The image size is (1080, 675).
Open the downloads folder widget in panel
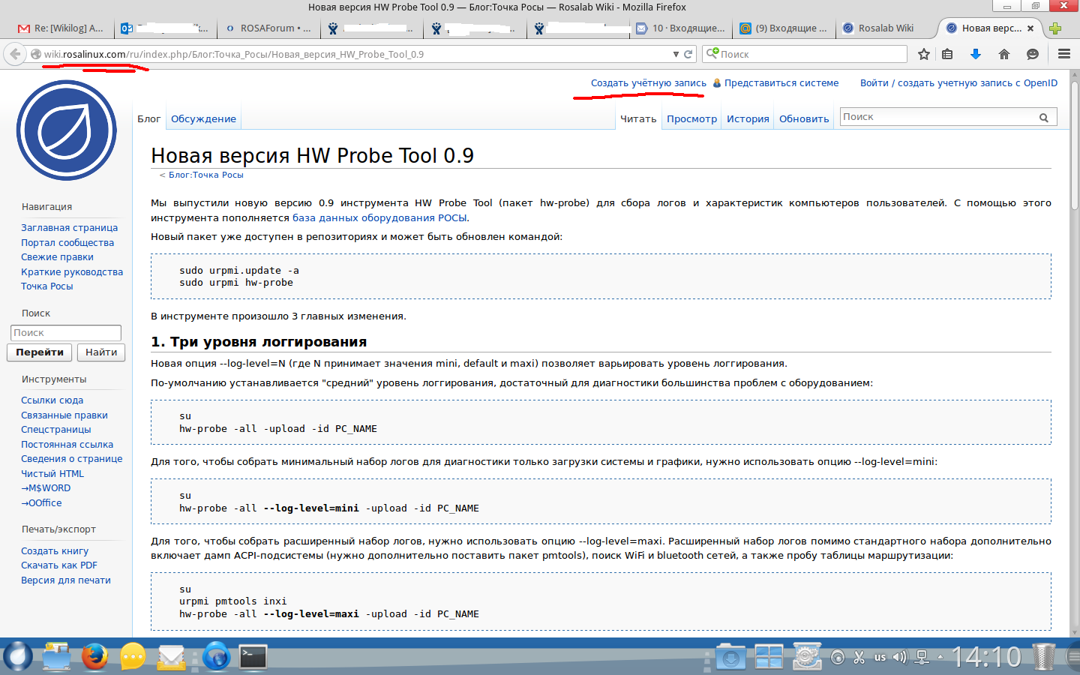click(730, 657)
